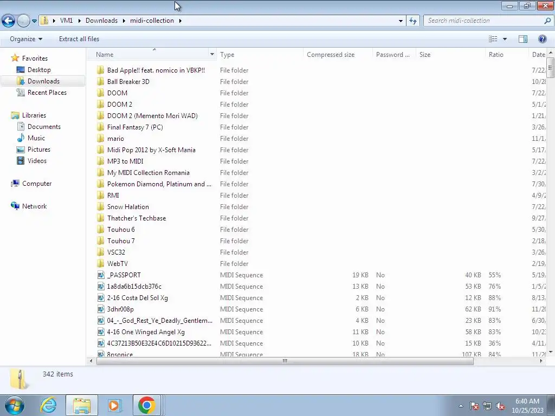Click the zip folder icon in address bar

pos(44,21)
